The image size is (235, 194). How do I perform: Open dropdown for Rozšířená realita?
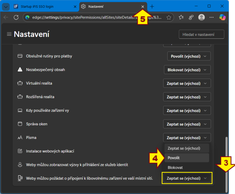coord(187,97)
